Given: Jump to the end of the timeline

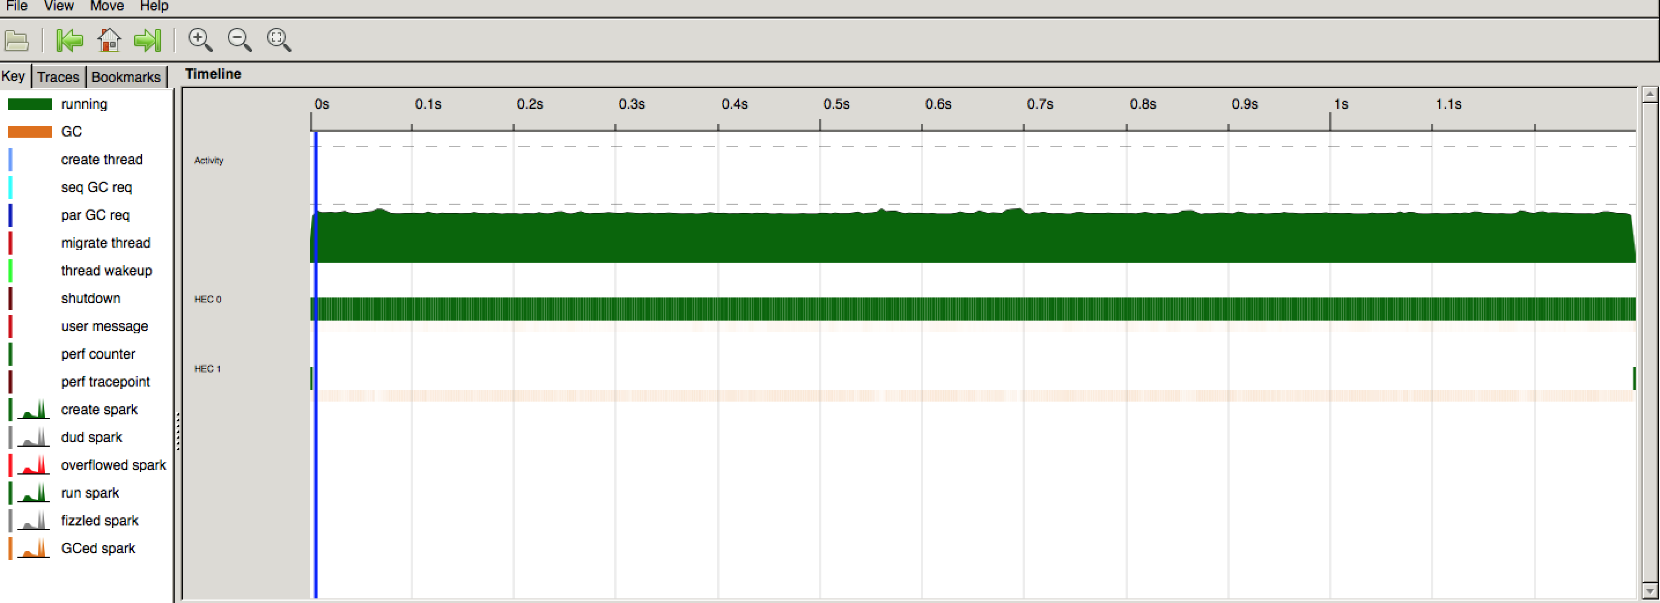Looking at the screenshot, I should coord(147,40).
